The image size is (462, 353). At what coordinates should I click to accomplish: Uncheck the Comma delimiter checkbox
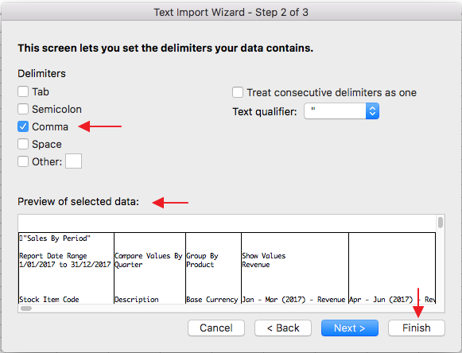click(x=23, y=126)
